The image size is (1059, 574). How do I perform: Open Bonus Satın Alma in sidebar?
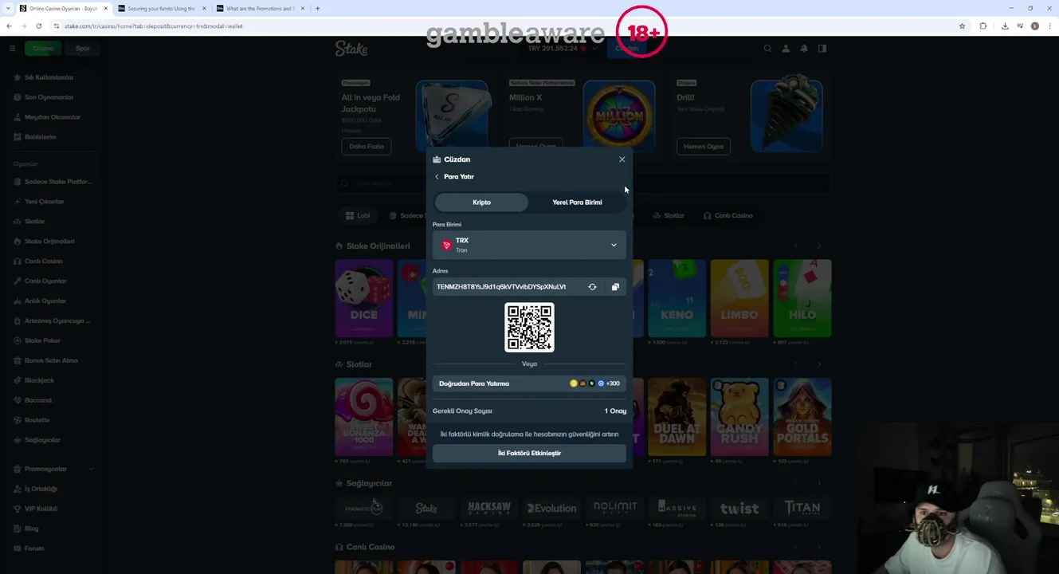tap(49, 360)
